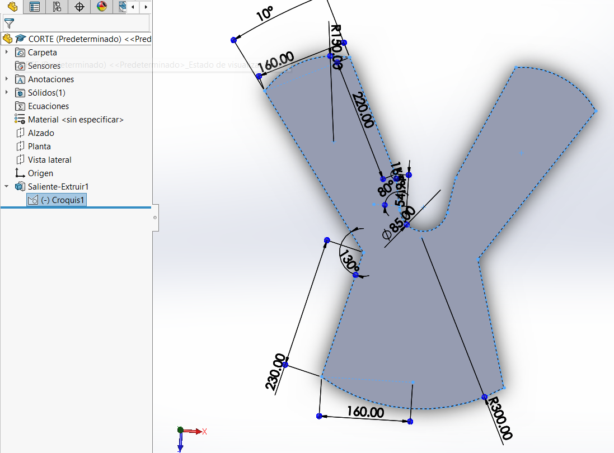Click the tree filter funnel icon
614x453 pixels.
coord(9,23)
